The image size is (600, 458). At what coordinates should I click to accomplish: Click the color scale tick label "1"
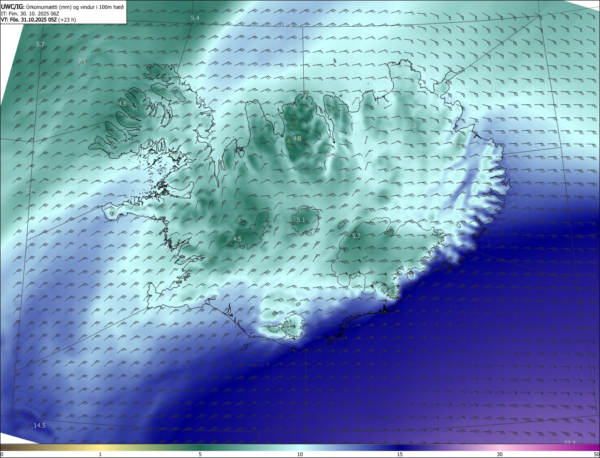100,454
